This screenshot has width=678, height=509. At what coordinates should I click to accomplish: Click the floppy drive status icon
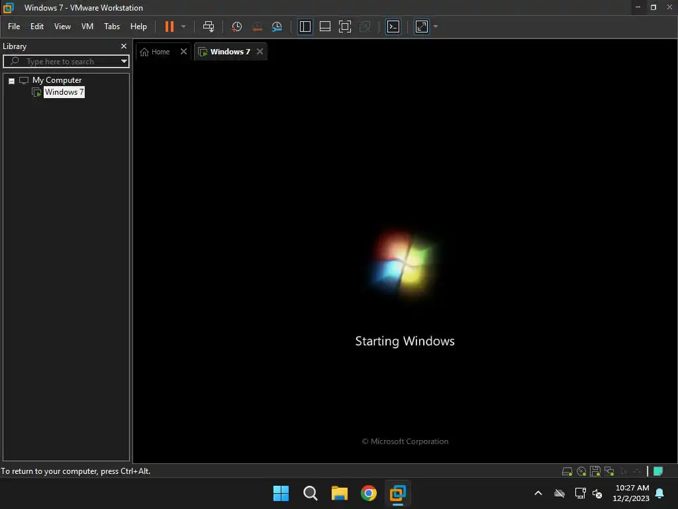point(595,471)
